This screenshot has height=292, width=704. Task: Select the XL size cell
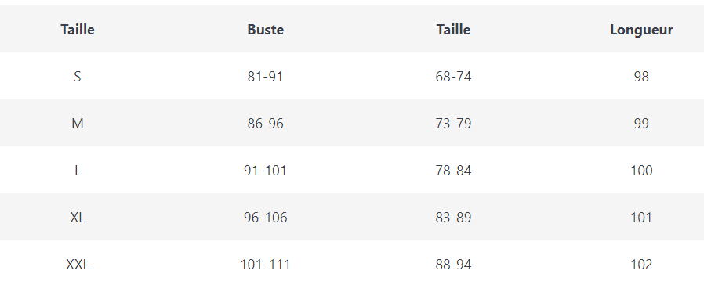tap(78, 218)
